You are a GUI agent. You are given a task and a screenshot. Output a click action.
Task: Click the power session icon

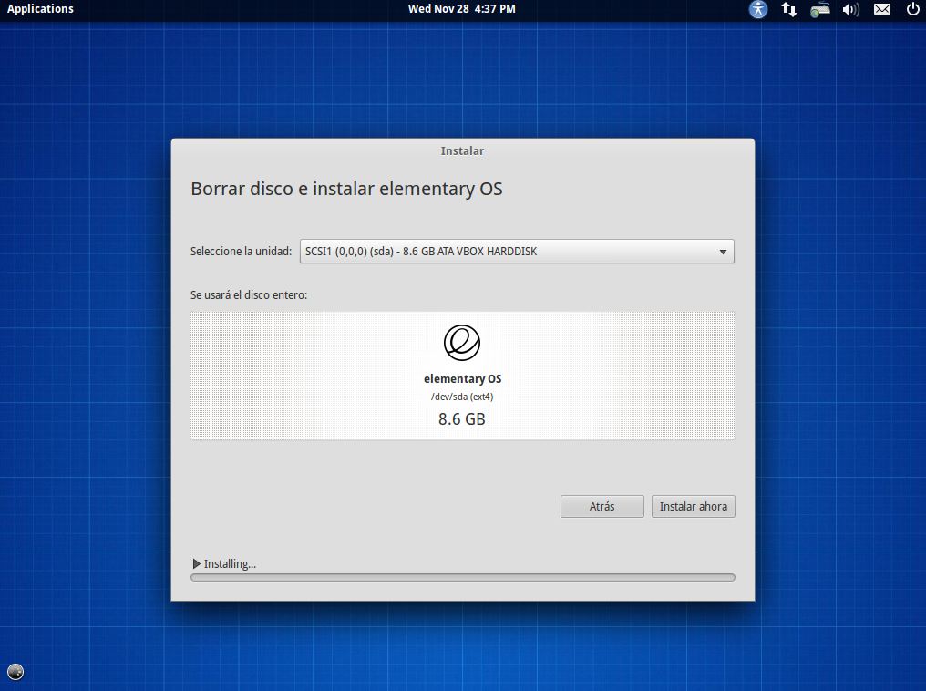[x=912, y=9]
